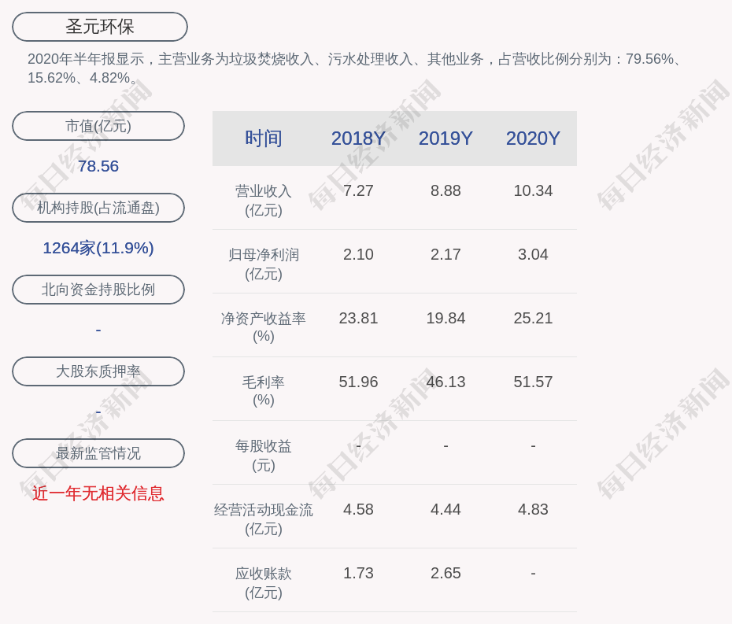Click cash flow value 4.44
732x624 pixels.
click(445, 510)
